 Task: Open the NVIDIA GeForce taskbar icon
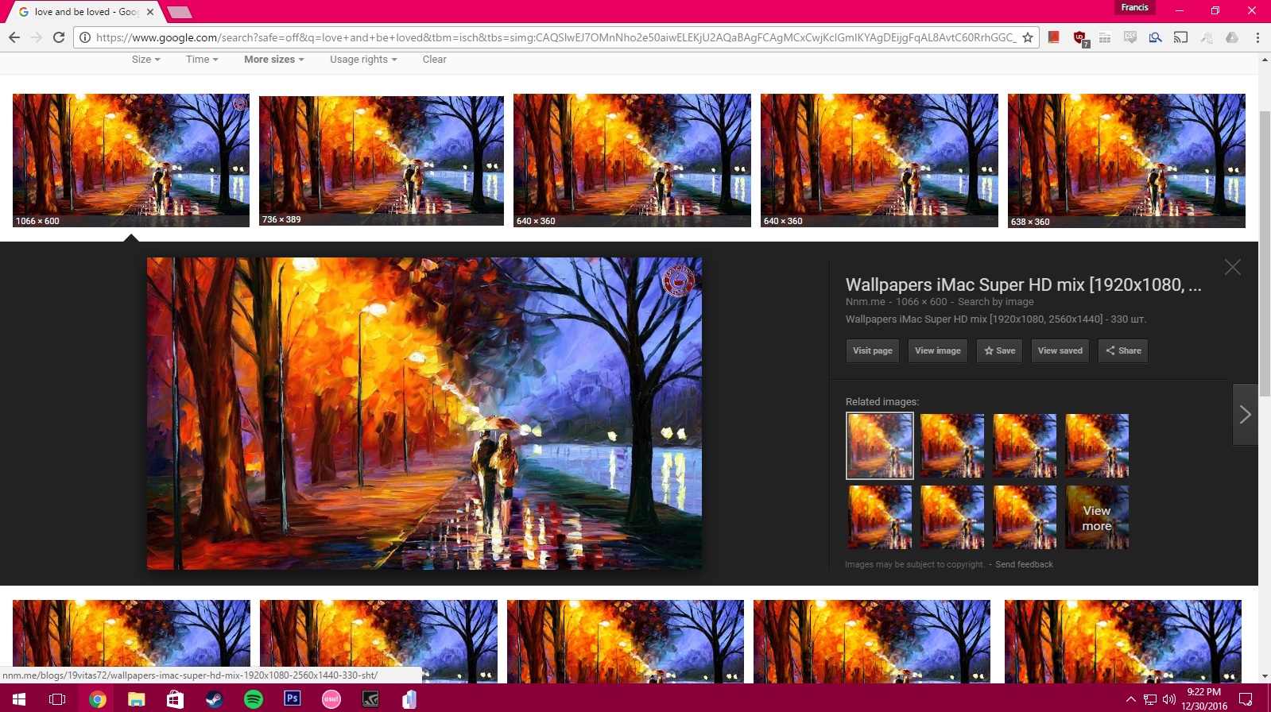(x=370, y=699)
